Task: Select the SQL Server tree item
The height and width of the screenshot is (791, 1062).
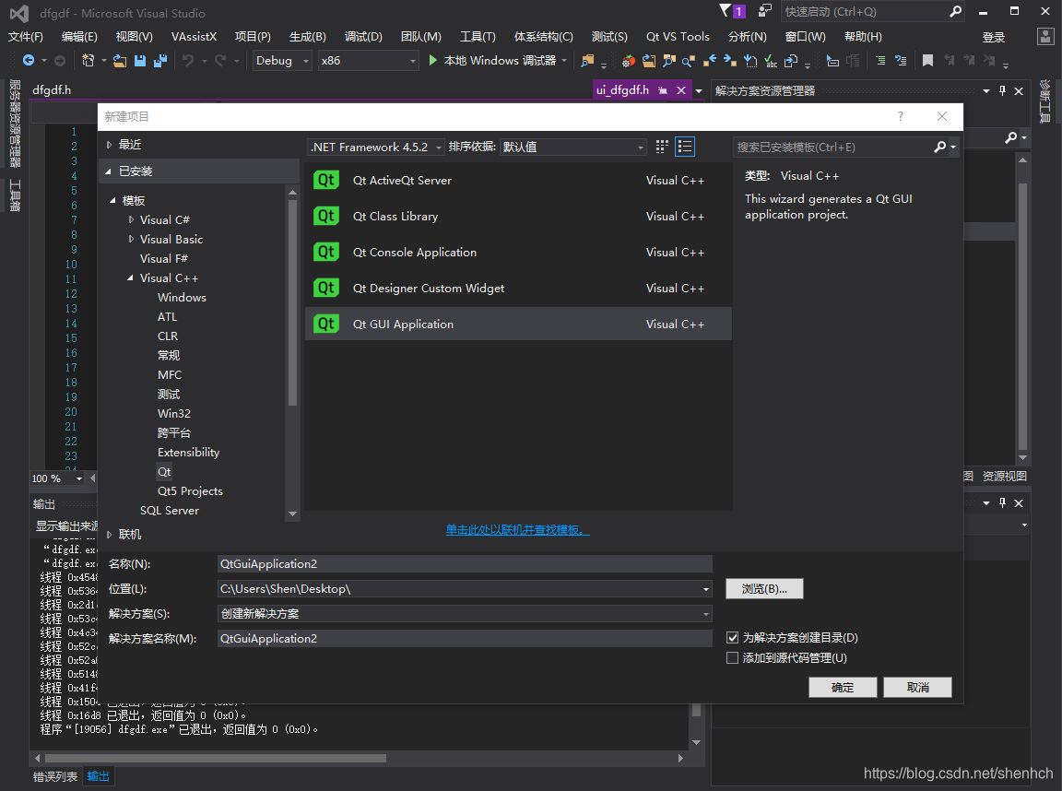Action: pos(170,510)
